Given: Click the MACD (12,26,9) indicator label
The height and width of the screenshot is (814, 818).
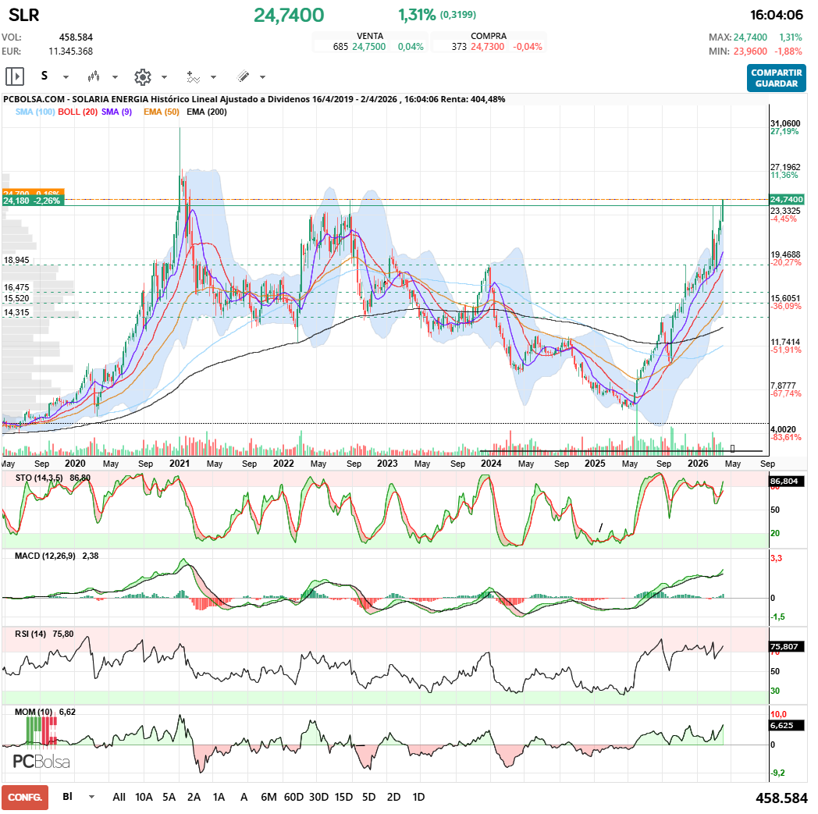Looking at the screenshot, I should point(45,556).
